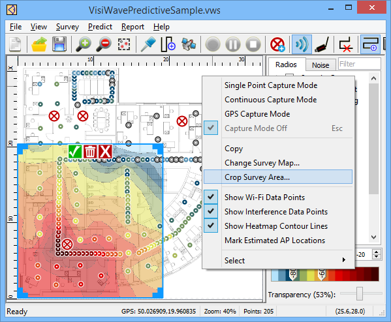Viewport: 391px width, 322px height.
Task: Open the Predict menu
Action: pyautogui.click(x=100, y=27)
